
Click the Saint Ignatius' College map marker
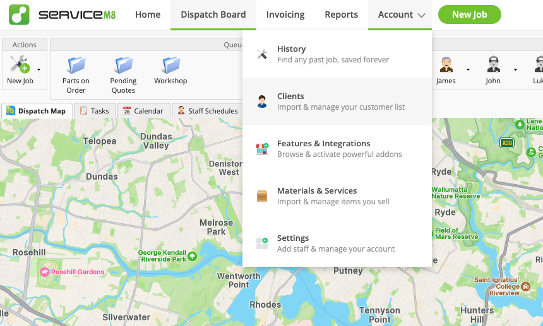pyautogui.click(x=525, y=286)
